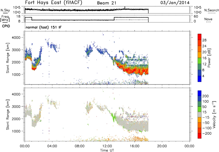Click "Slant Range [km]" label on Velocity panel
Viewport: 219px width, 152px height.
click(x=8, y=115)
